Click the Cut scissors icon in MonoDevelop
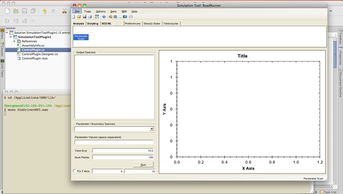 [64, 11]
